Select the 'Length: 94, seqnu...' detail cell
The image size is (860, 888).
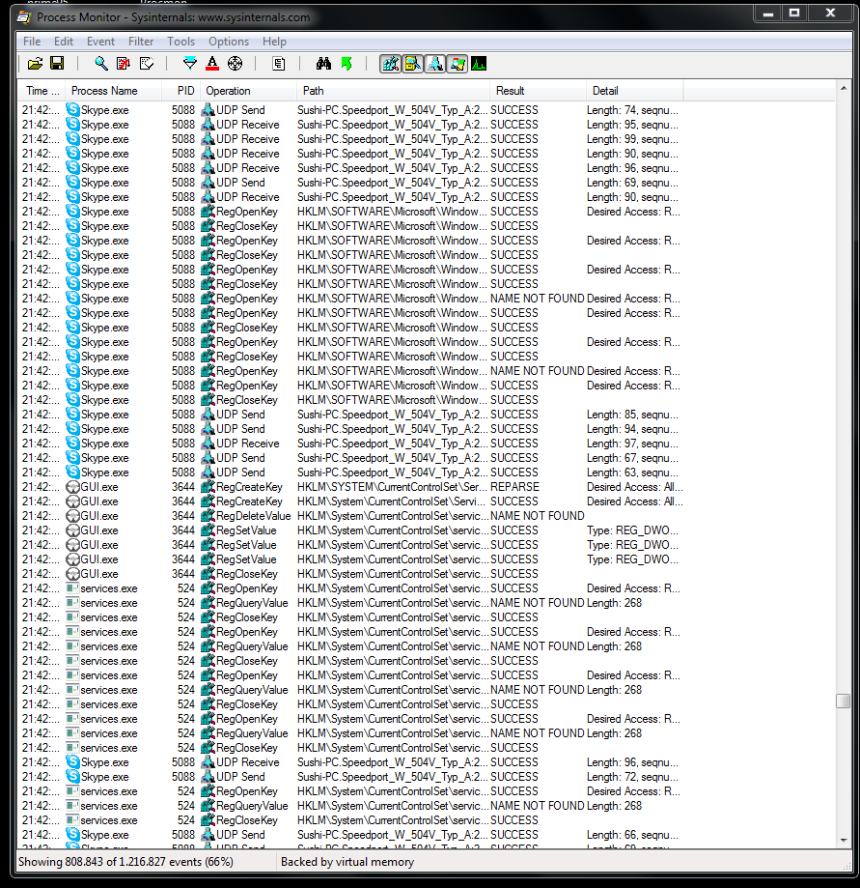pos(632,429)
